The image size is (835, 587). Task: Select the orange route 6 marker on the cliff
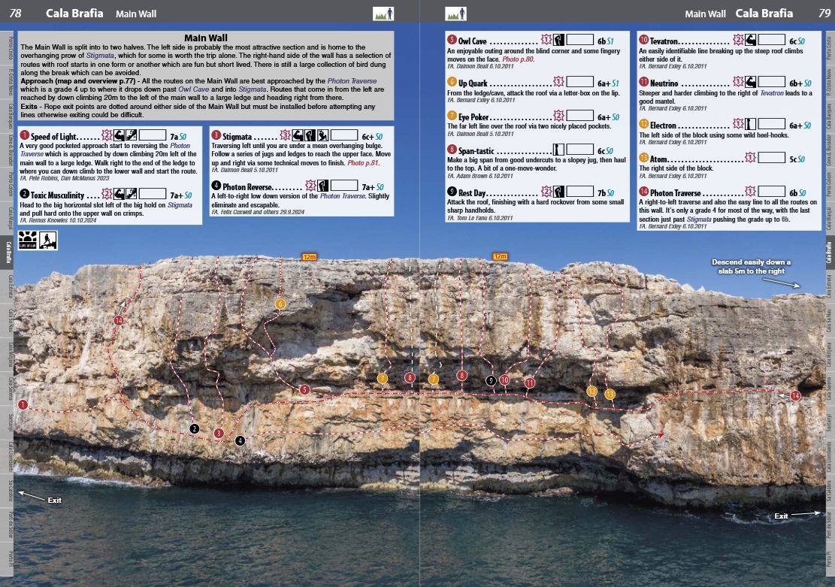click(x=280, y=304)
